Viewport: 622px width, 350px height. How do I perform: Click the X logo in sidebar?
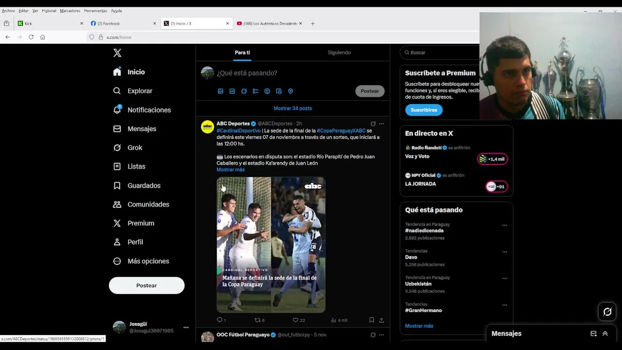pos(117,53)
